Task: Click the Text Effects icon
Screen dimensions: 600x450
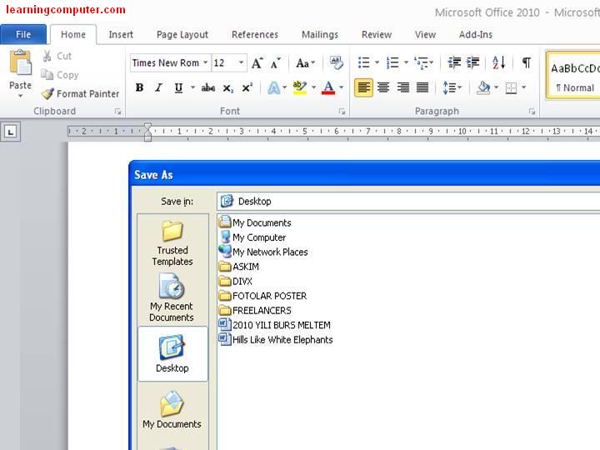Action: pyautogui.click(x=273, y=88)
